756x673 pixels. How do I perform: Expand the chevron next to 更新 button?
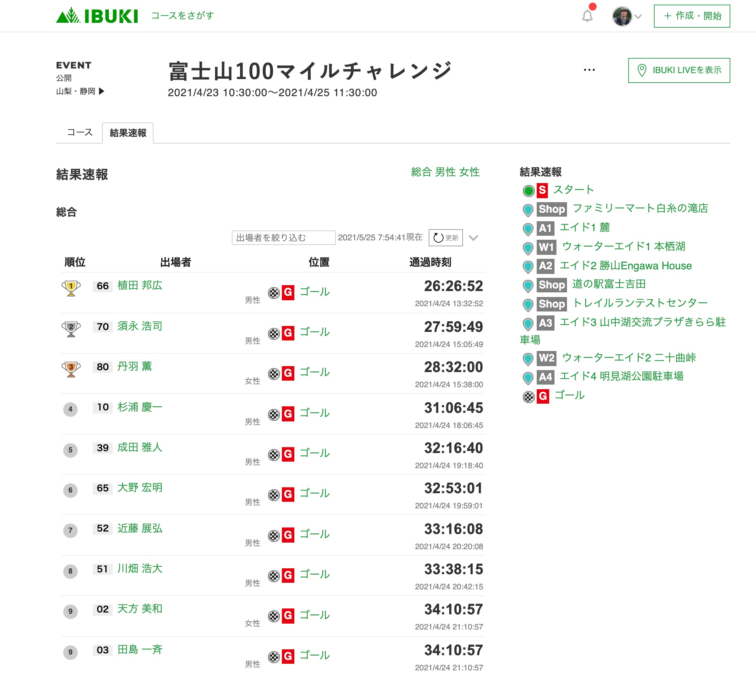click(x=473, y=238)
